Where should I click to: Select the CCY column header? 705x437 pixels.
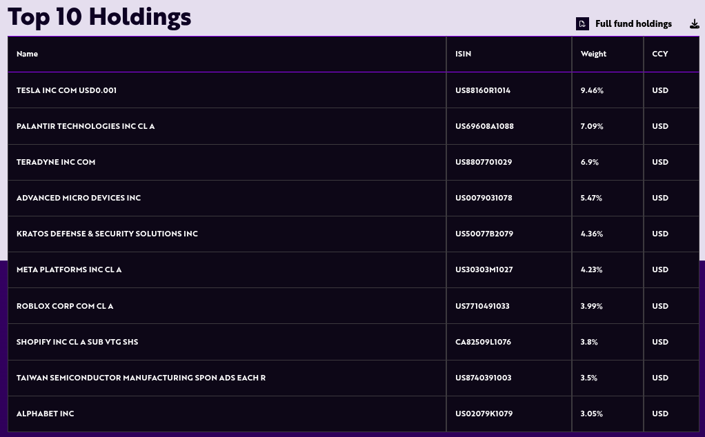click(659, 54)
